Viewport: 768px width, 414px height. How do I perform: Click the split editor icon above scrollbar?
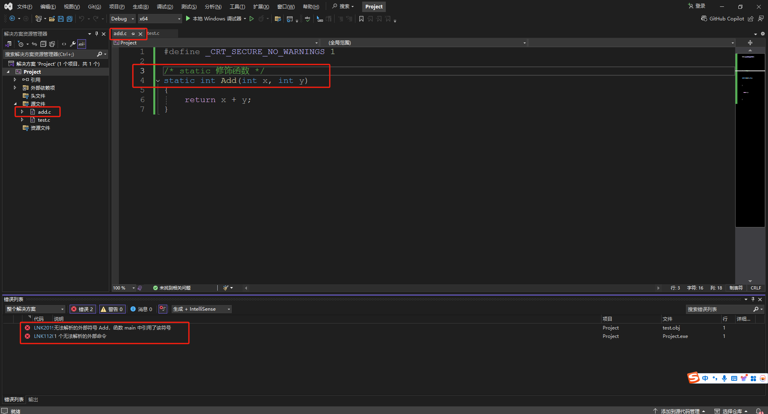[750, 42]
